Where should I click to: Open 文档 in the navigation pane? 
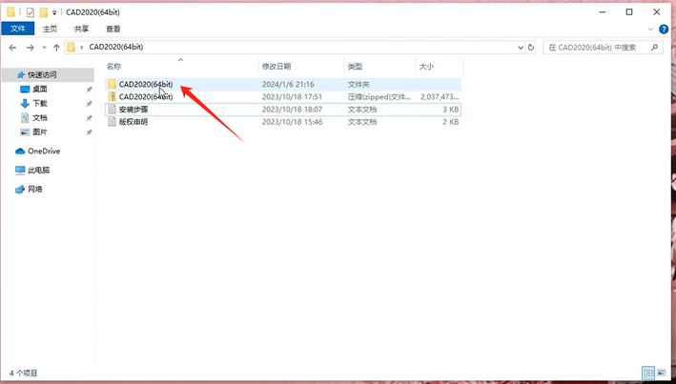click(40, 117)
